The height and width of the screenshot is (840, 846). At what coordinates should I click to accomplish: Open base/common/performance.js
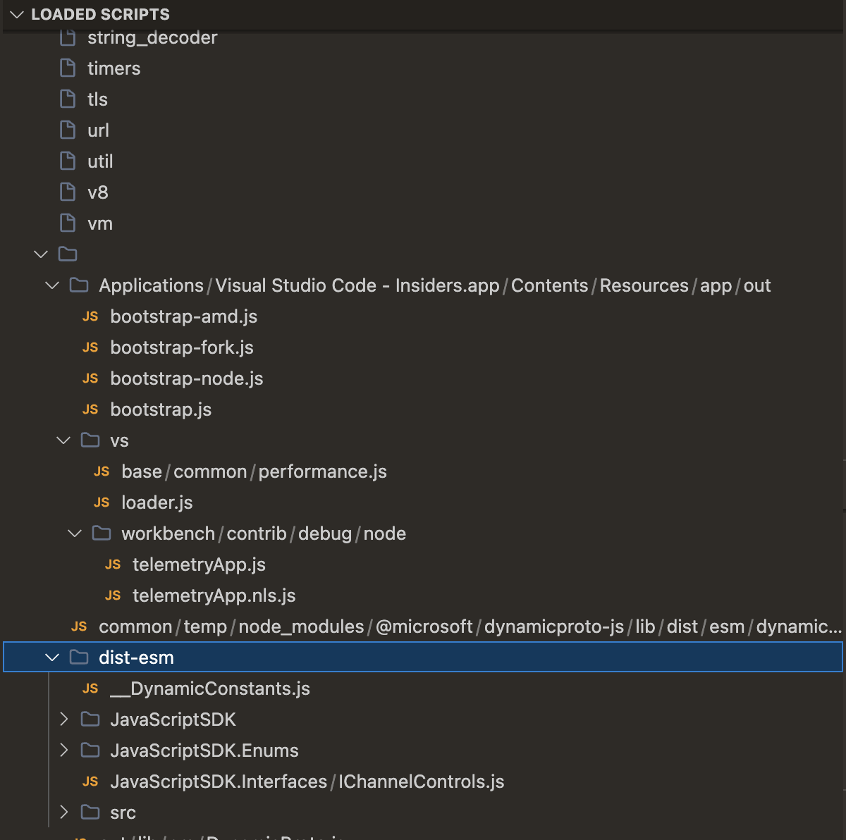[x=254, y=471]
